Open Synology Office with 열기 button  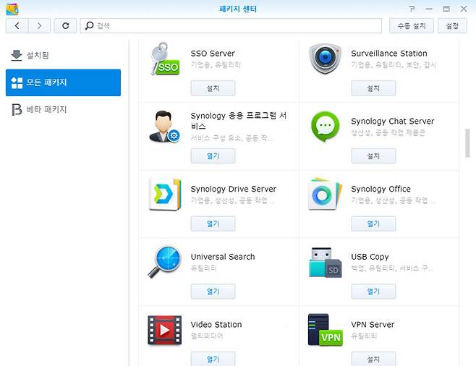pyautogui.click(x=373, y=224)
